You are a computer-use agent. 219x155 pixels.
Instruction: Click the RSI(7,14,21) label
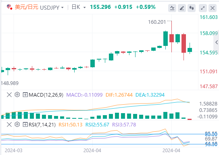click(x=42, y=125)
